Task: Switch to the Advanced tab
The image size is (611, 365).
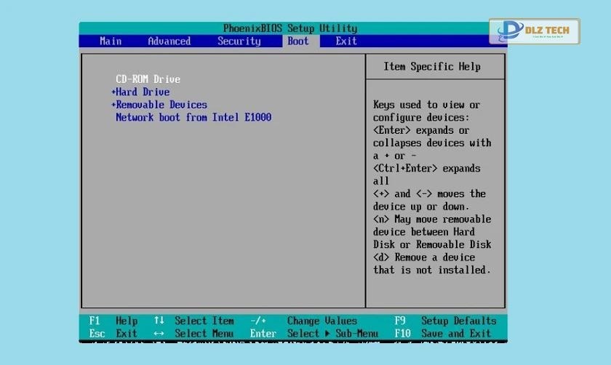Action: [169, 41]
